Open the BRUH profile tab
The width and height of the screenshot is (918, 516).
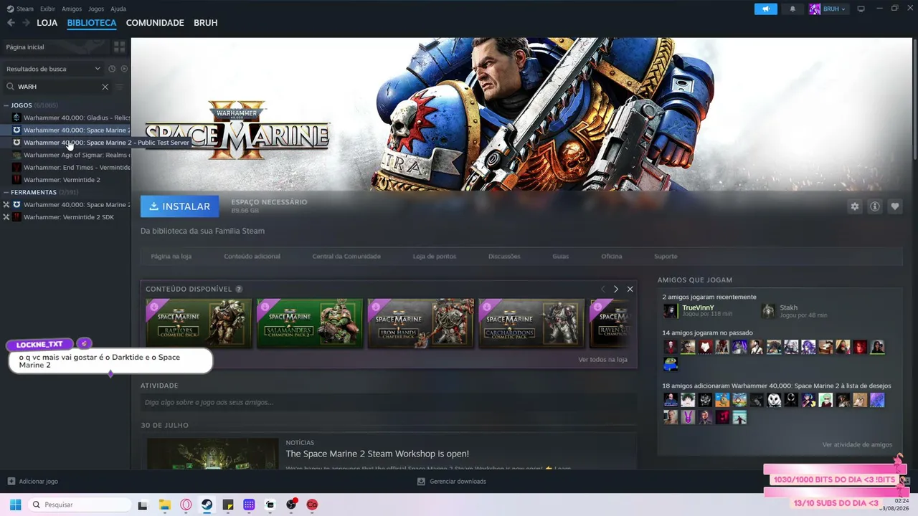click(x=206, y=23)
